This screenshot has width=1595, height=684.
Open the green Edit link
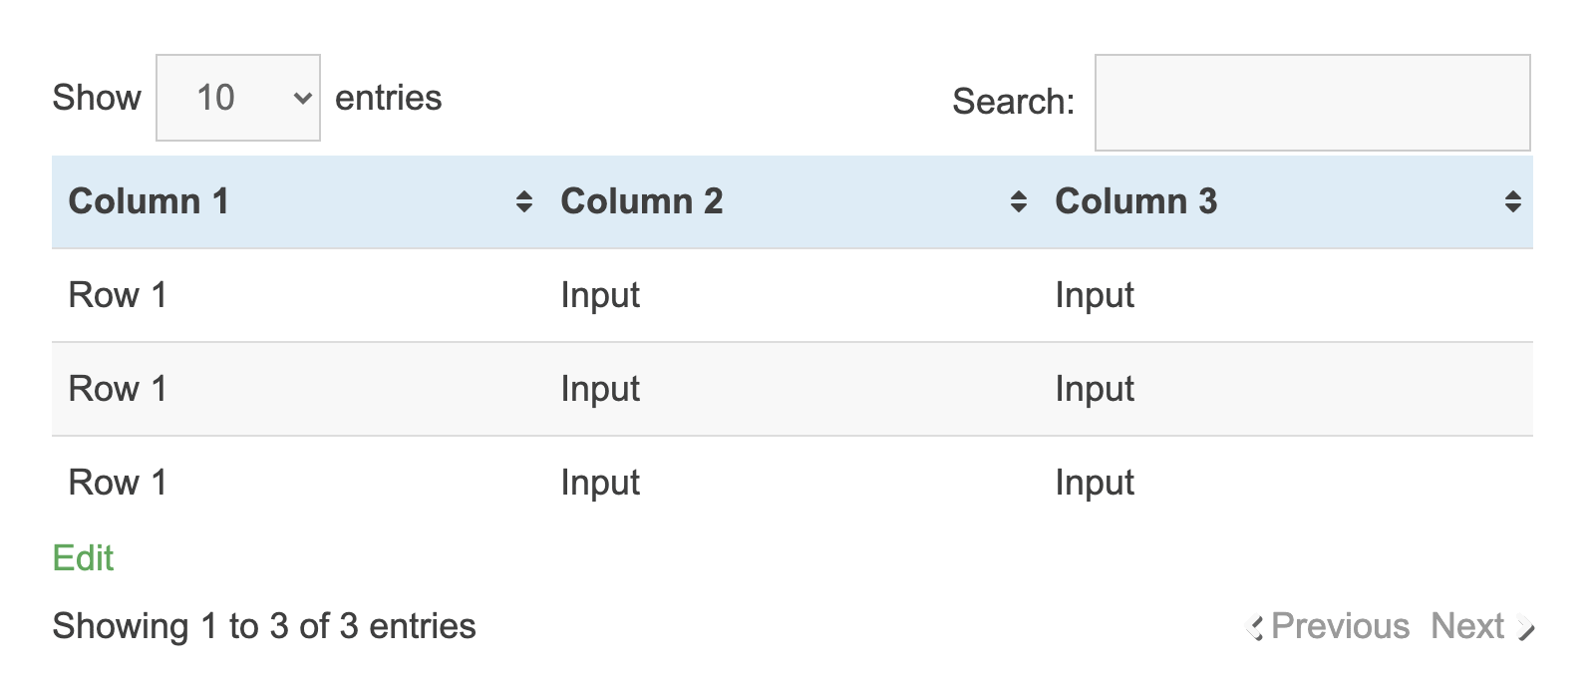(83, 558)
